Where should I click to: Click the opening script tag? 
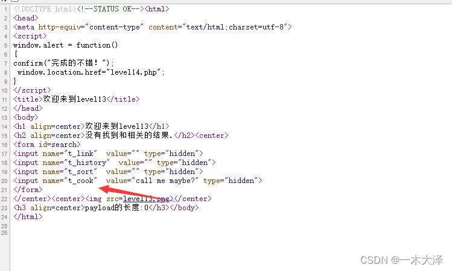(30, 36)
